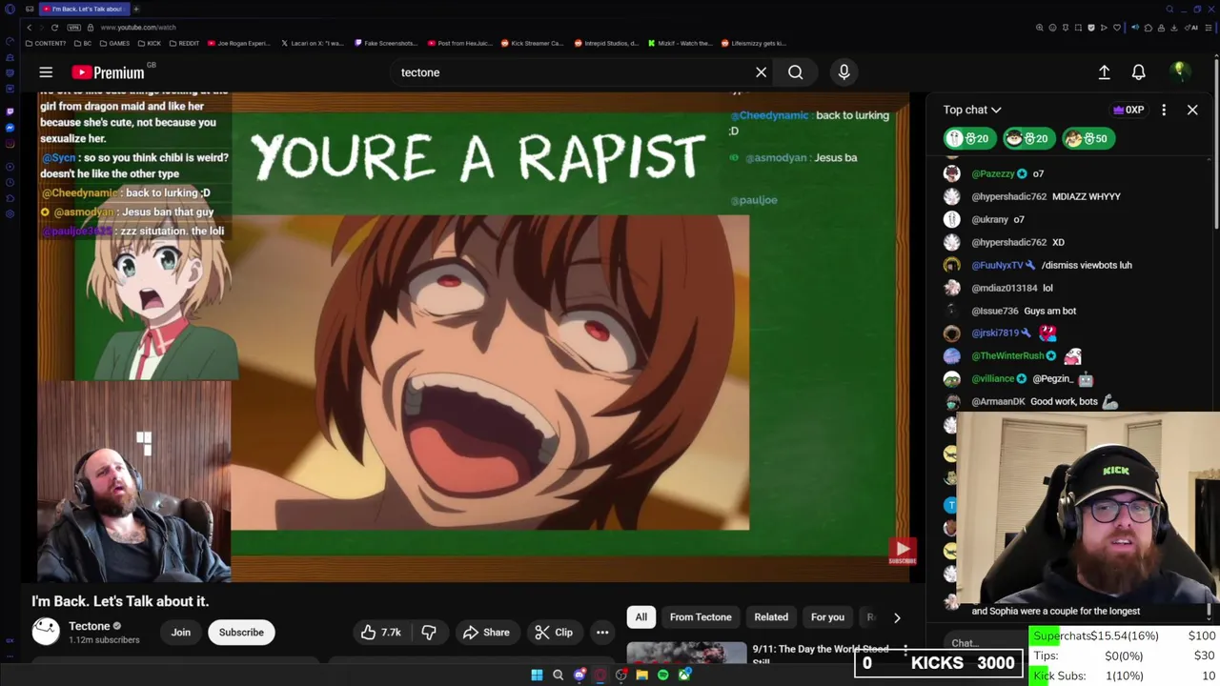Open Fake Screenshots bookmark
Screen dimensions: 1220x686
pyautogui.click(x=385, y=43)
